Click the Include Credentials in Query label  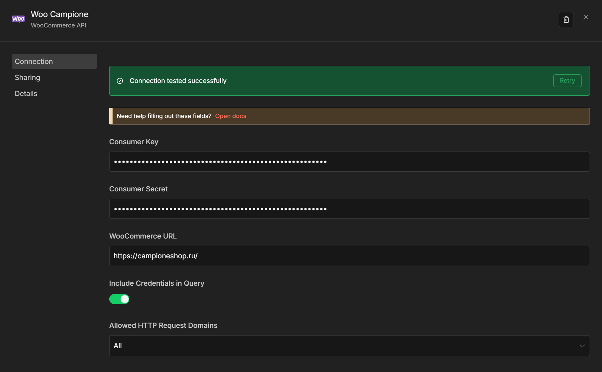coord(156,283)
